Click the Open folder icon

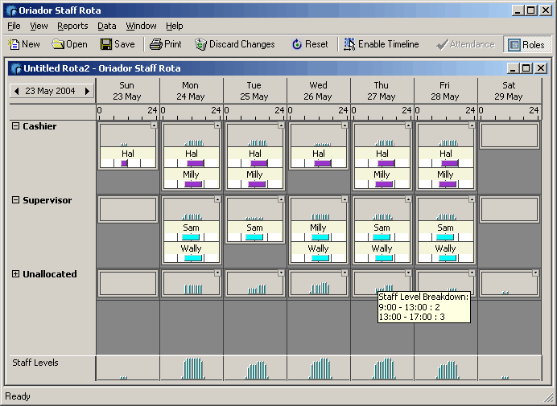pyautogui.click(x=57, y=44)
